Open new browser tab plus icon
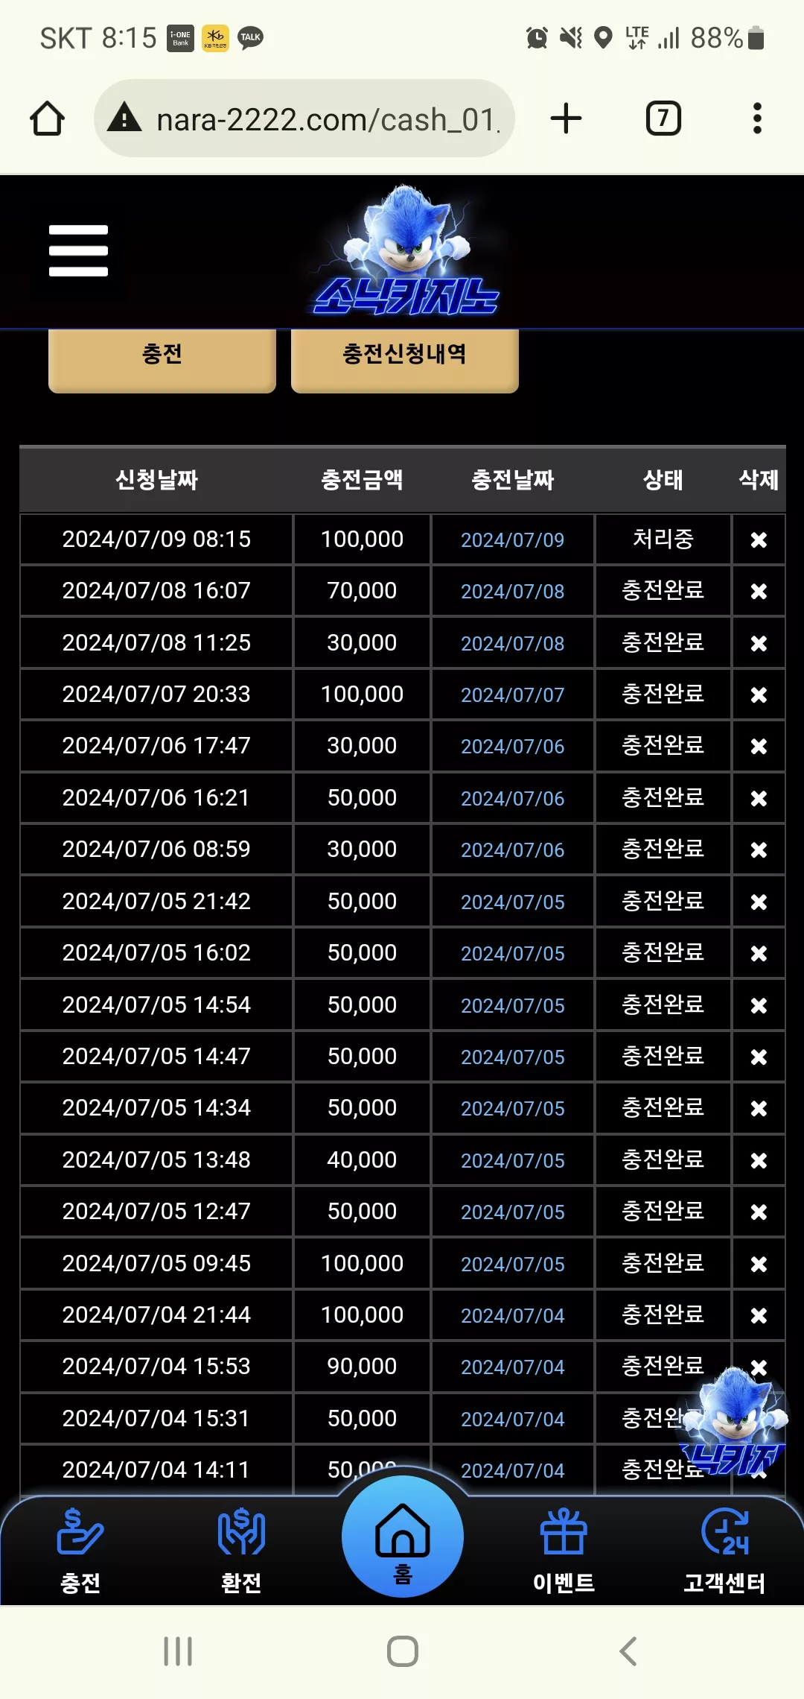 coord(566,118)
